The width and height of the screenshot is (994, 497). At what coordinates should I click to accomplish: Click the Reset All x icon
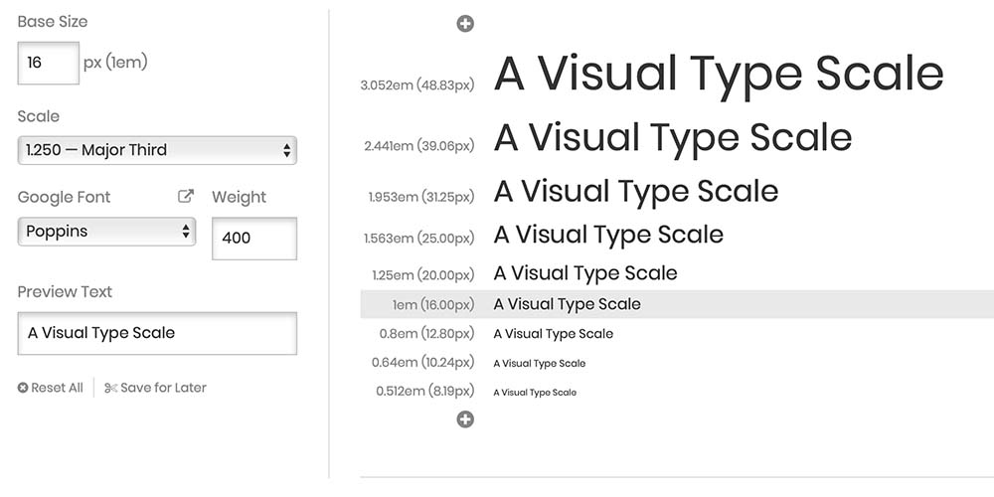[x=23, y=388]
